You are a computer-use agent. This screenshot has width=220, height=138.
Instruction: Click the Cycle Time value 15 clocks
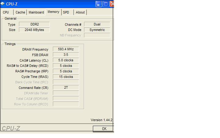pyautogui.click(x=66, y=77)
